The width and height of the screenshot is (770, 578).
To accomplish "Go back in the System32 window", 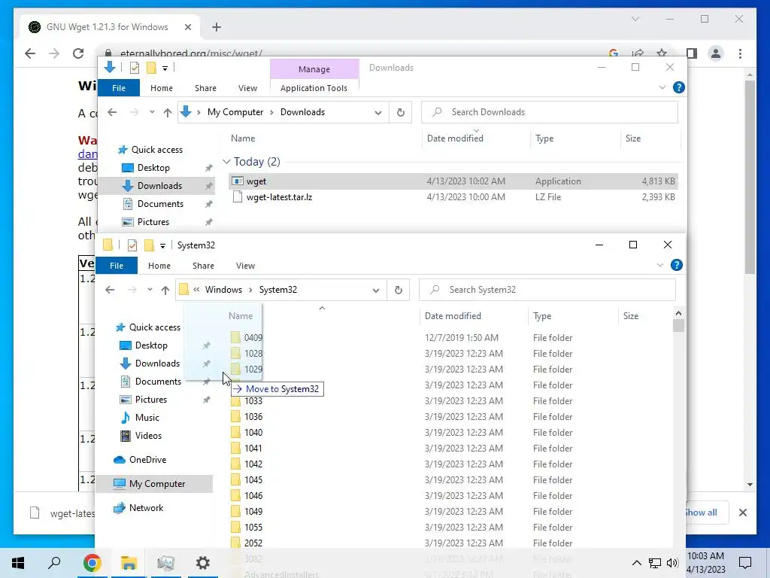I will 110,290.
